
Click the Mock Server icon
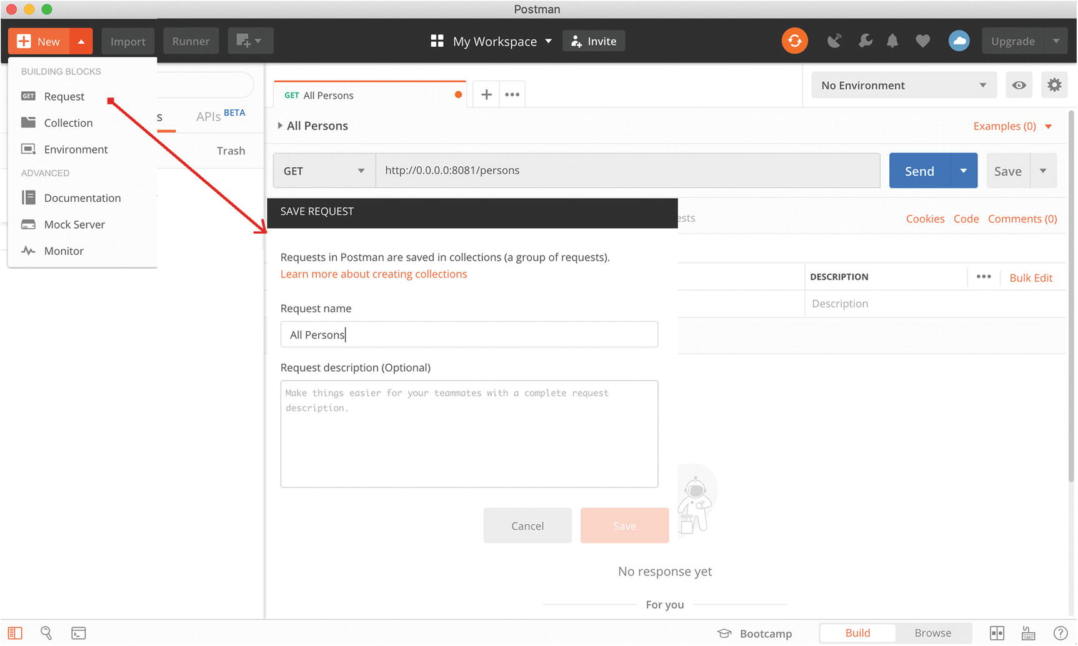[28, 224]
